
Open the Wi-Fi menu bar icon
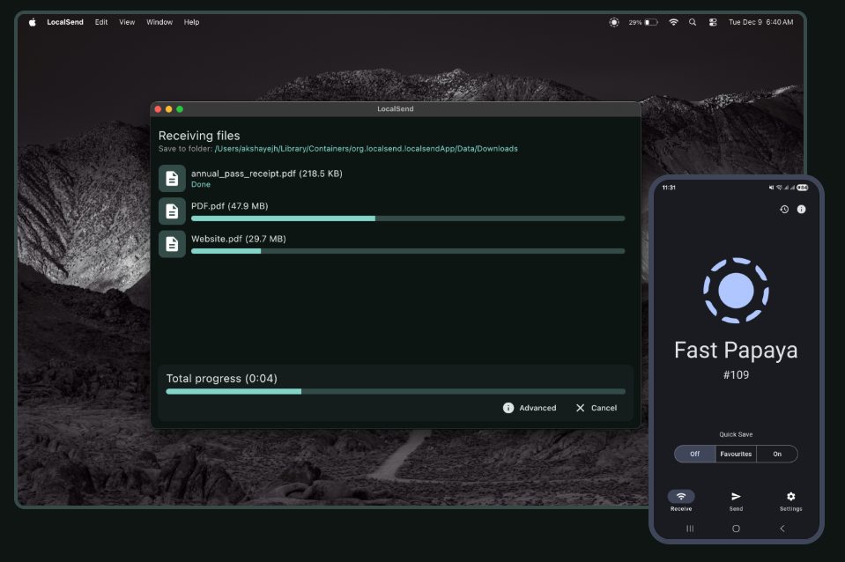(x=674, y=22)
